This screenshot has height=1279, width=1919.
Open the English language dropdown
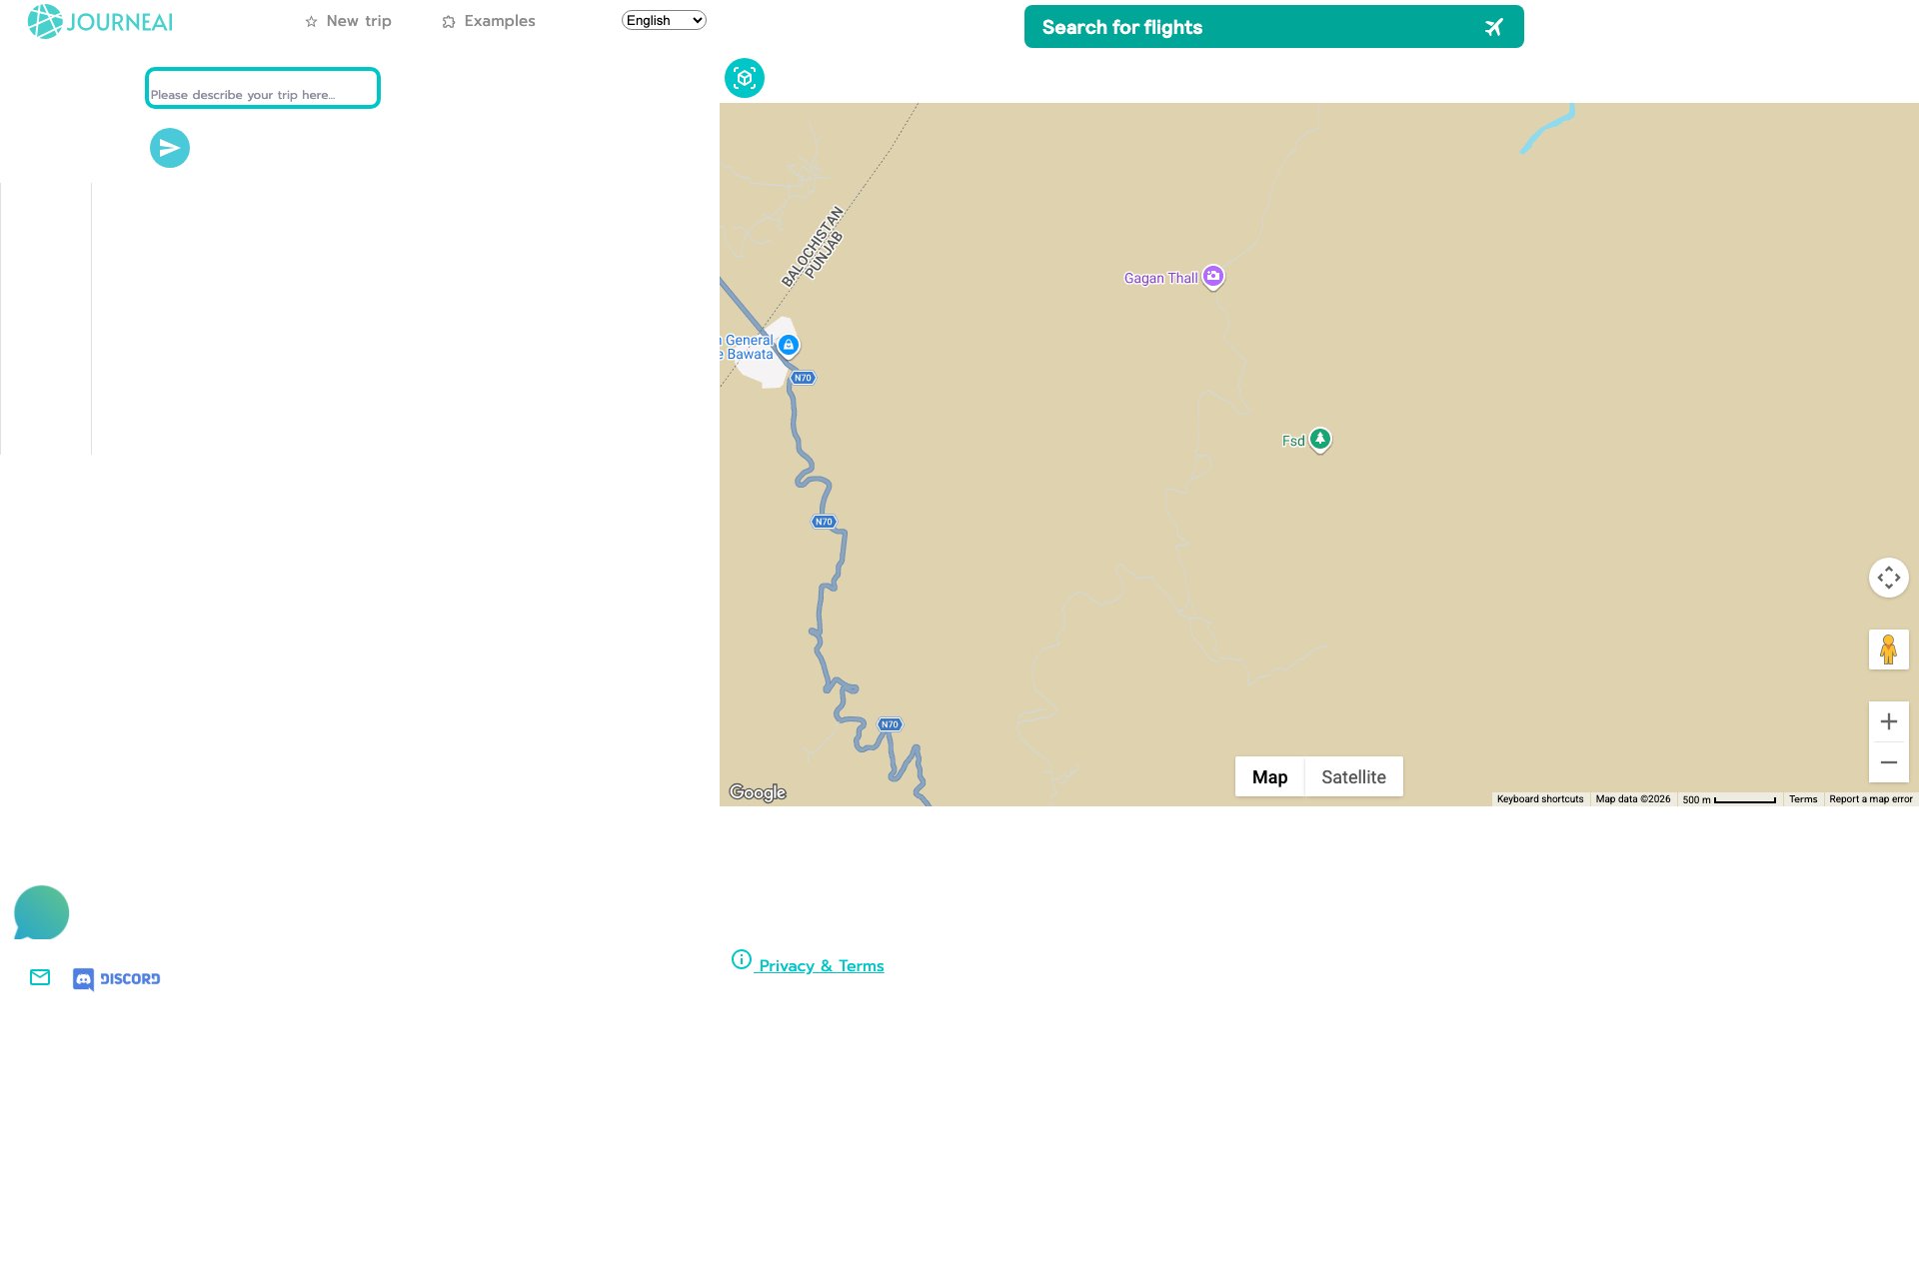point(664,20)
